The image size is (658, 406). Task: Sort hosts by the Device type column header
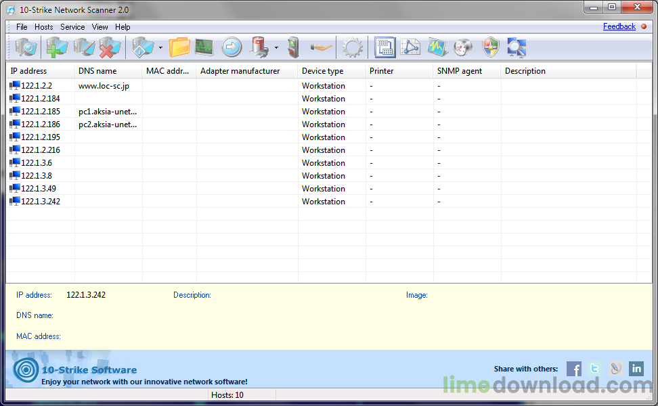tap(324, 70)
